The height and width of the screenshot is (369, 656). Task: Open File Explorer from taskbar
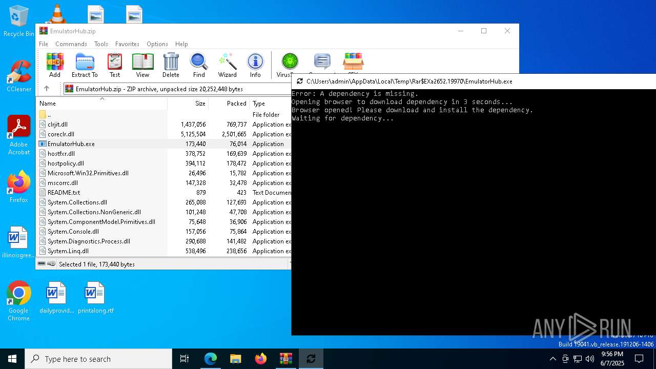pyautogui.click(x=235, y=359)
